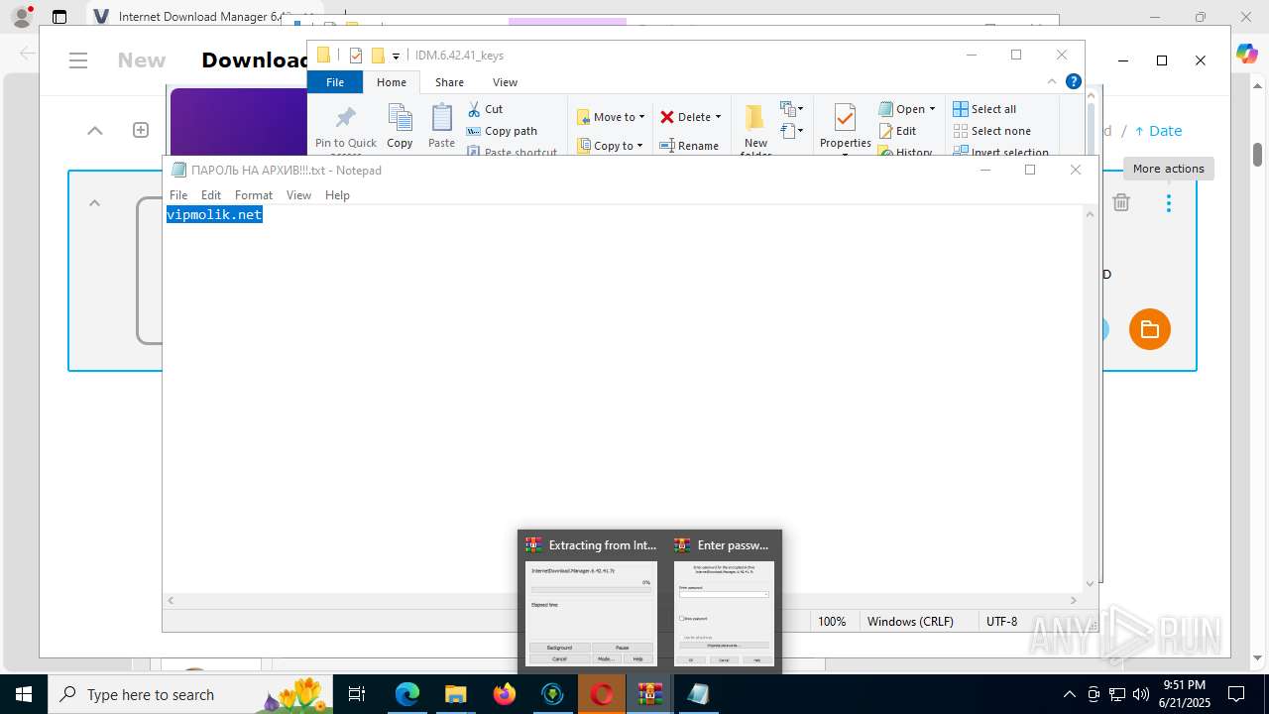Click Properties checkmark in Explorer quick access toolbar
The height and width of the screenshot is (714, 1269).
[x=356, y=56]
